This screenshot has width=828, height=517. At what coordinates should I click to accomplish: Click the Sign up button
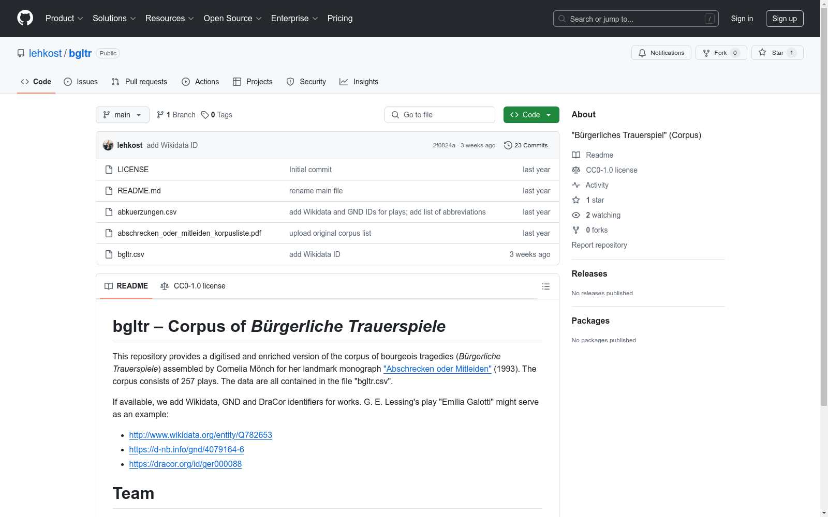pyautogui.click(x=785, y=19)
